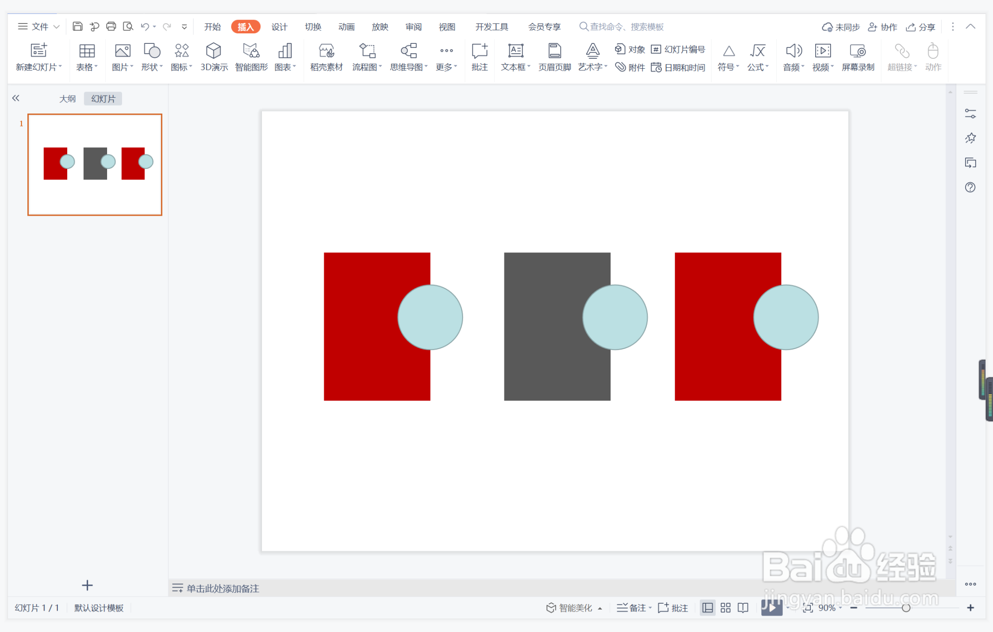Toggle 备注 notes pane in status bar
This screenshot has height=632, width=993.
pos(632,608)
